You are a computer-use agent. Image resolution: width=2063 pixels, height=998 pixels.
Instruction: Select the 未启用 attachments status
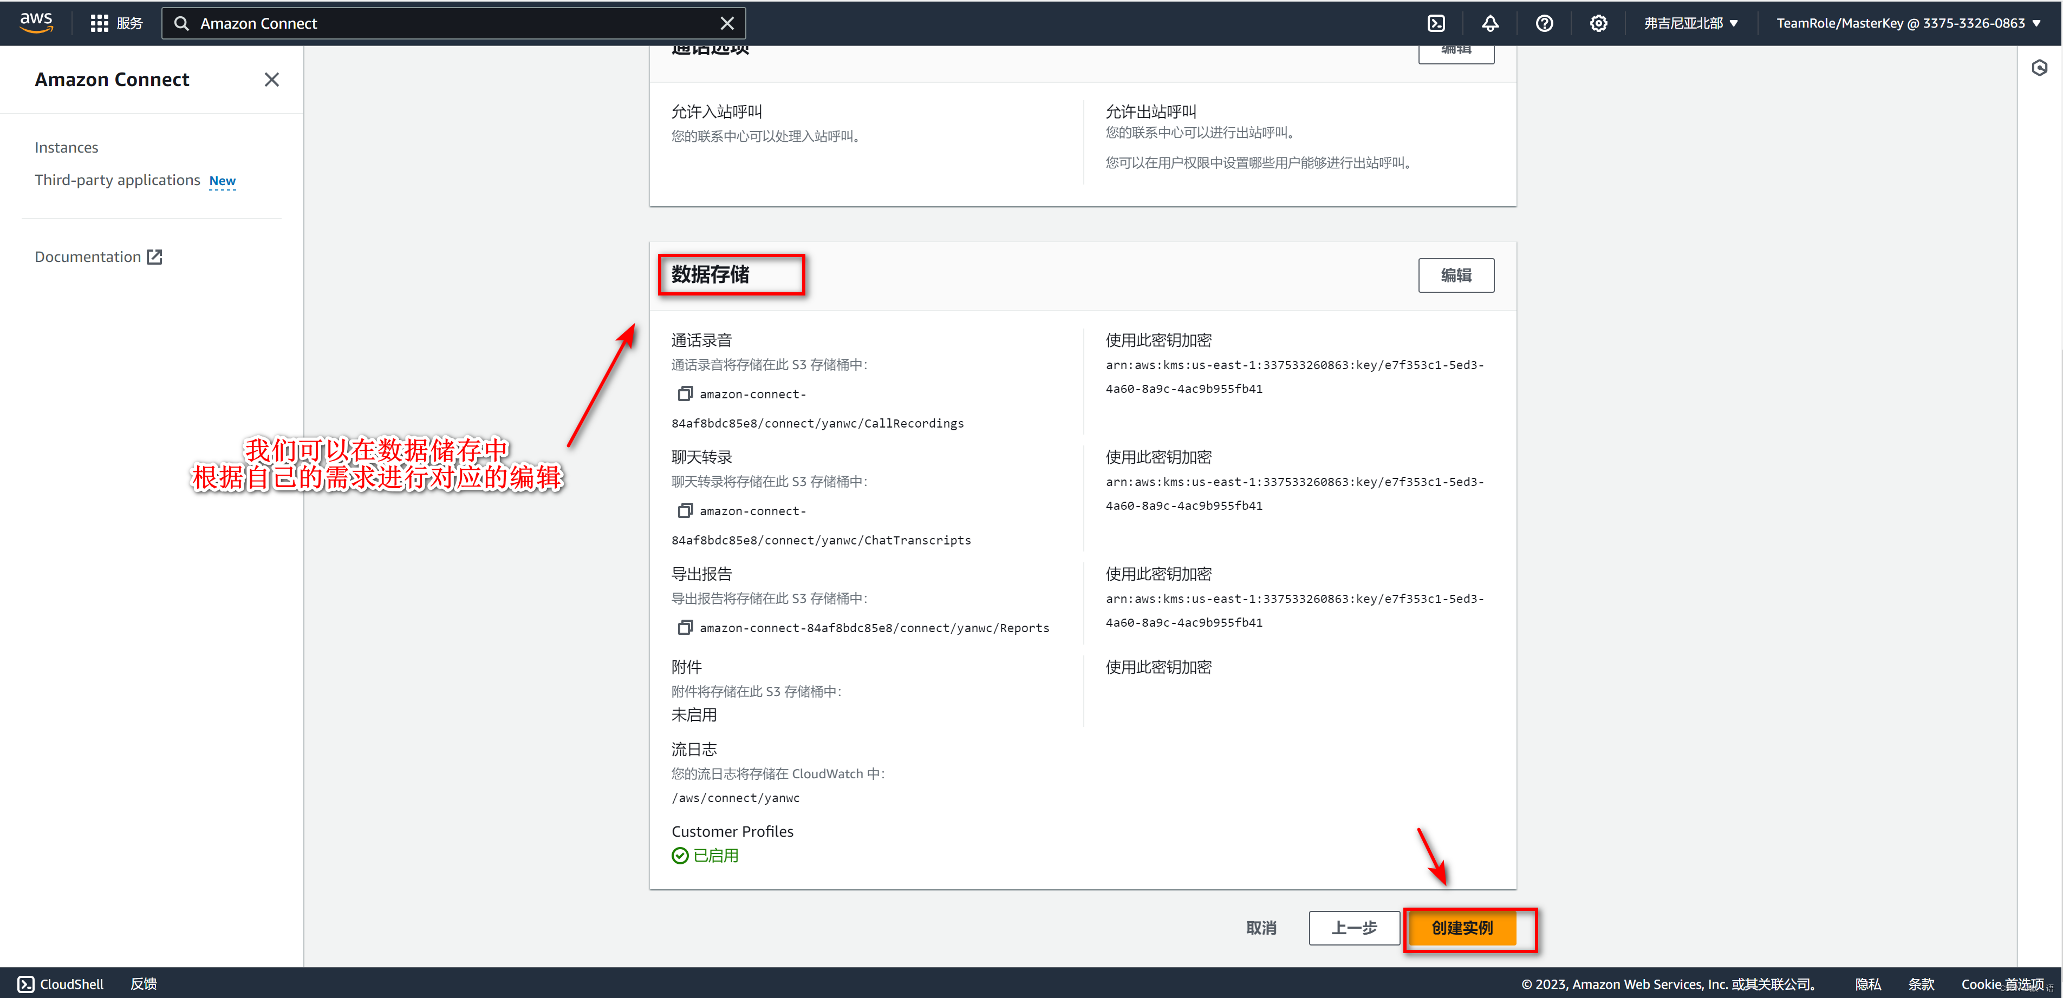[694, 715]
